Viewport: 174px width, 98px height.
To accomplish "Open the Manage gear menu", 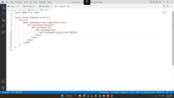I will tap(3, 88).
